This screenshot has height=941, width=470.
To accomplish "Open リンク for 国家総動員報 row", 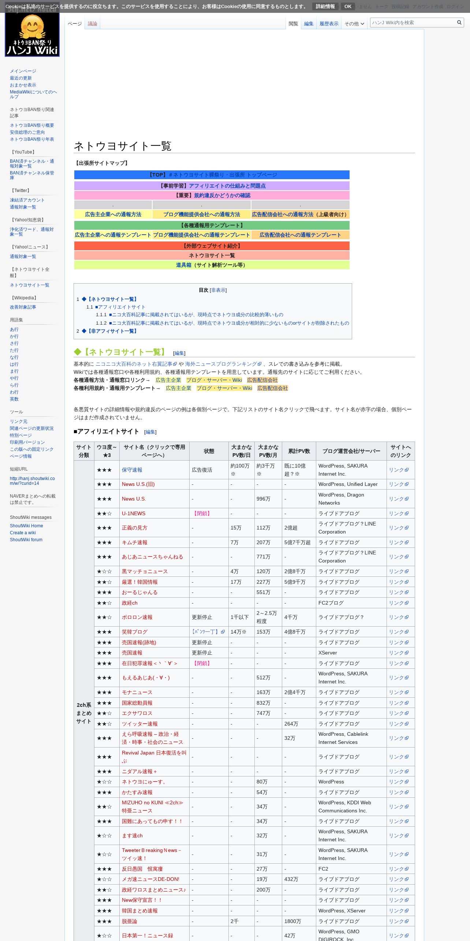I will 399,703.
